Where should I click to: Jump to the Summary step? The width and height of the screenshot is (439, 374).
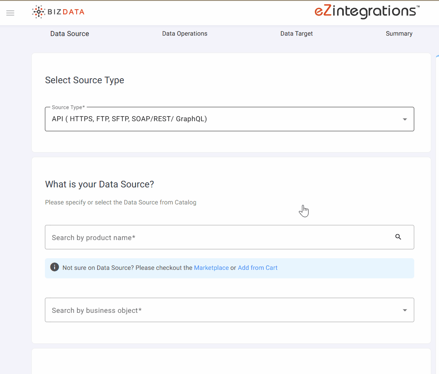pyautogui.click(x=399, y=34)
